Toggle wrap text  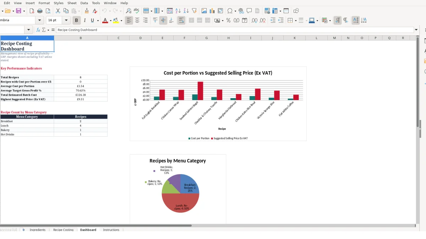point(181,21)
